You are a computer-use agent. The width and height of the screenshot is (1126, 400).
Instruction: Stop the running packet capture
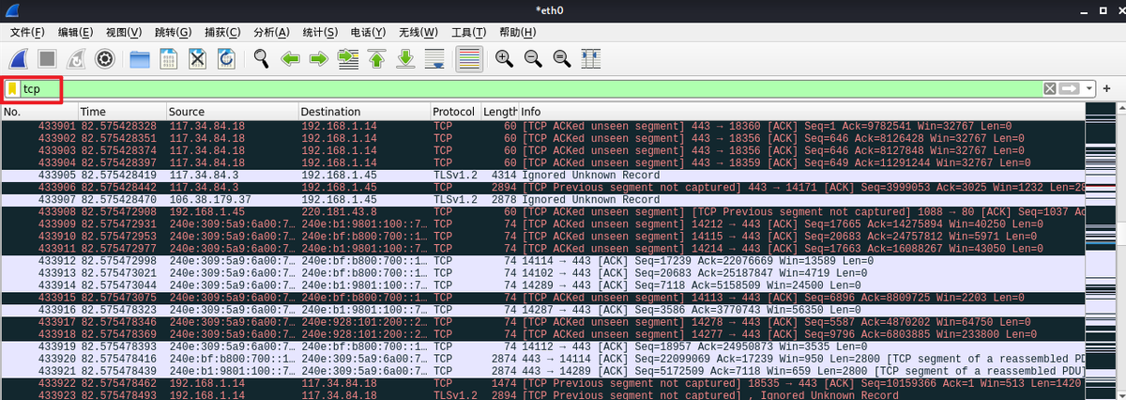(47, 59)
